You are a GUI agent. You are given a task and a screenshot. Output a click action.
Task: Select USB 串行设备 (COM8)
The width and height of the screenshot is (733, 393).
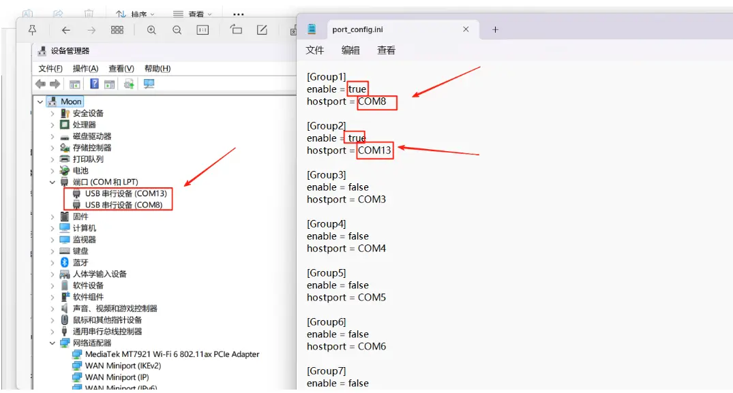click(123, 205)
